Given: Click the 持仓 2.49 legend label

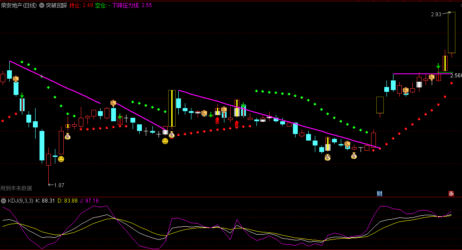Looking at the screenshot, I should click(x=81, y=6).
